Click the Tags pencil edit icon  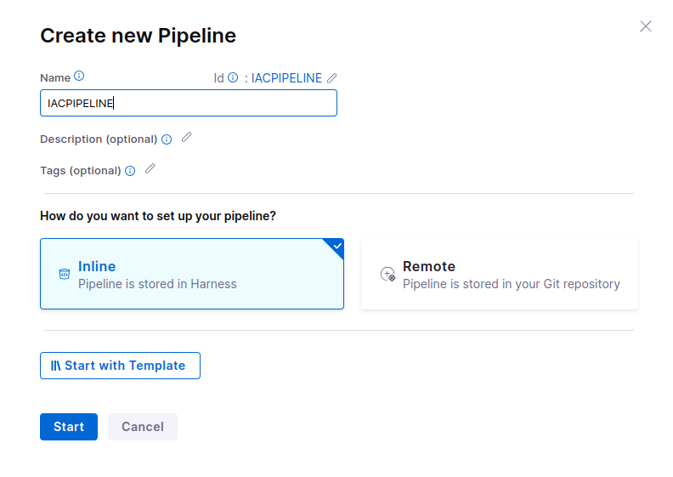pyautogui.click(x=150, y=168)
